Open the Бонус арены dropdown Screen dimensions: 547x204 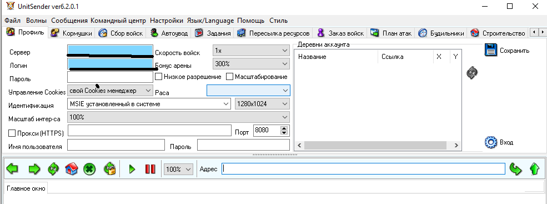coord(251,63)
